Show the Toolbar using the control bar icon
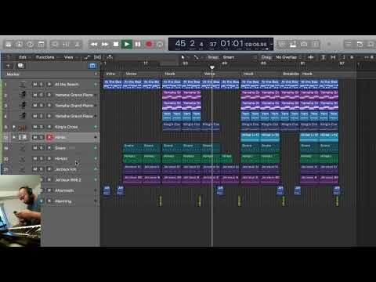The width and height of the screenshot is (376, 282). click(41, 45)
